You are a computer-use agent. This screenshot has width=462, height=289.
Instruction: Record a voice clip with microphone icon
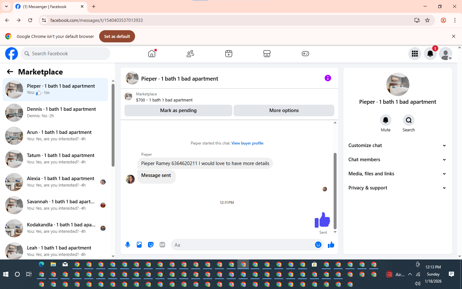coord(128,245)
